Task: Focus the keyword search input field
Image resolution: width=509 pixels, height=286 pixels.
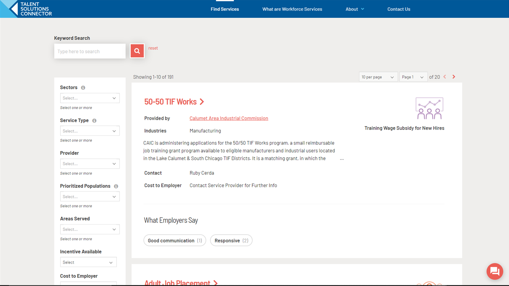Action: (90, 51)
